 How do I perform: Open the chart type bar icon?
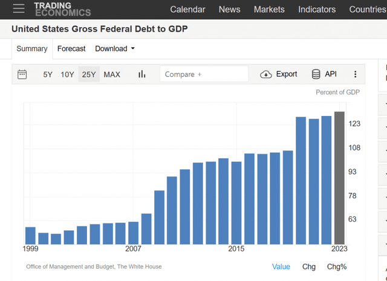(142, 74)
